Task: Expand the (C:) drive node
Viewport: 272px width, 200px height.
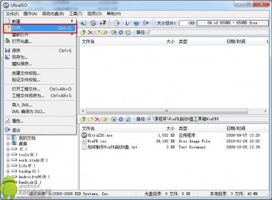Action: 8,149
